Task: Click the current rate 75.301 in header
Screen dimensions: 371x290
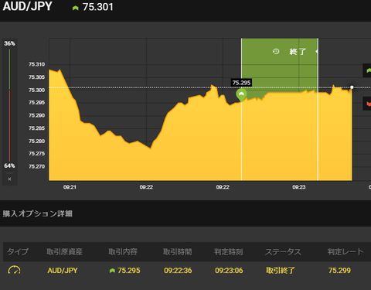Action: pyautogui.click(x=98, y=7)
